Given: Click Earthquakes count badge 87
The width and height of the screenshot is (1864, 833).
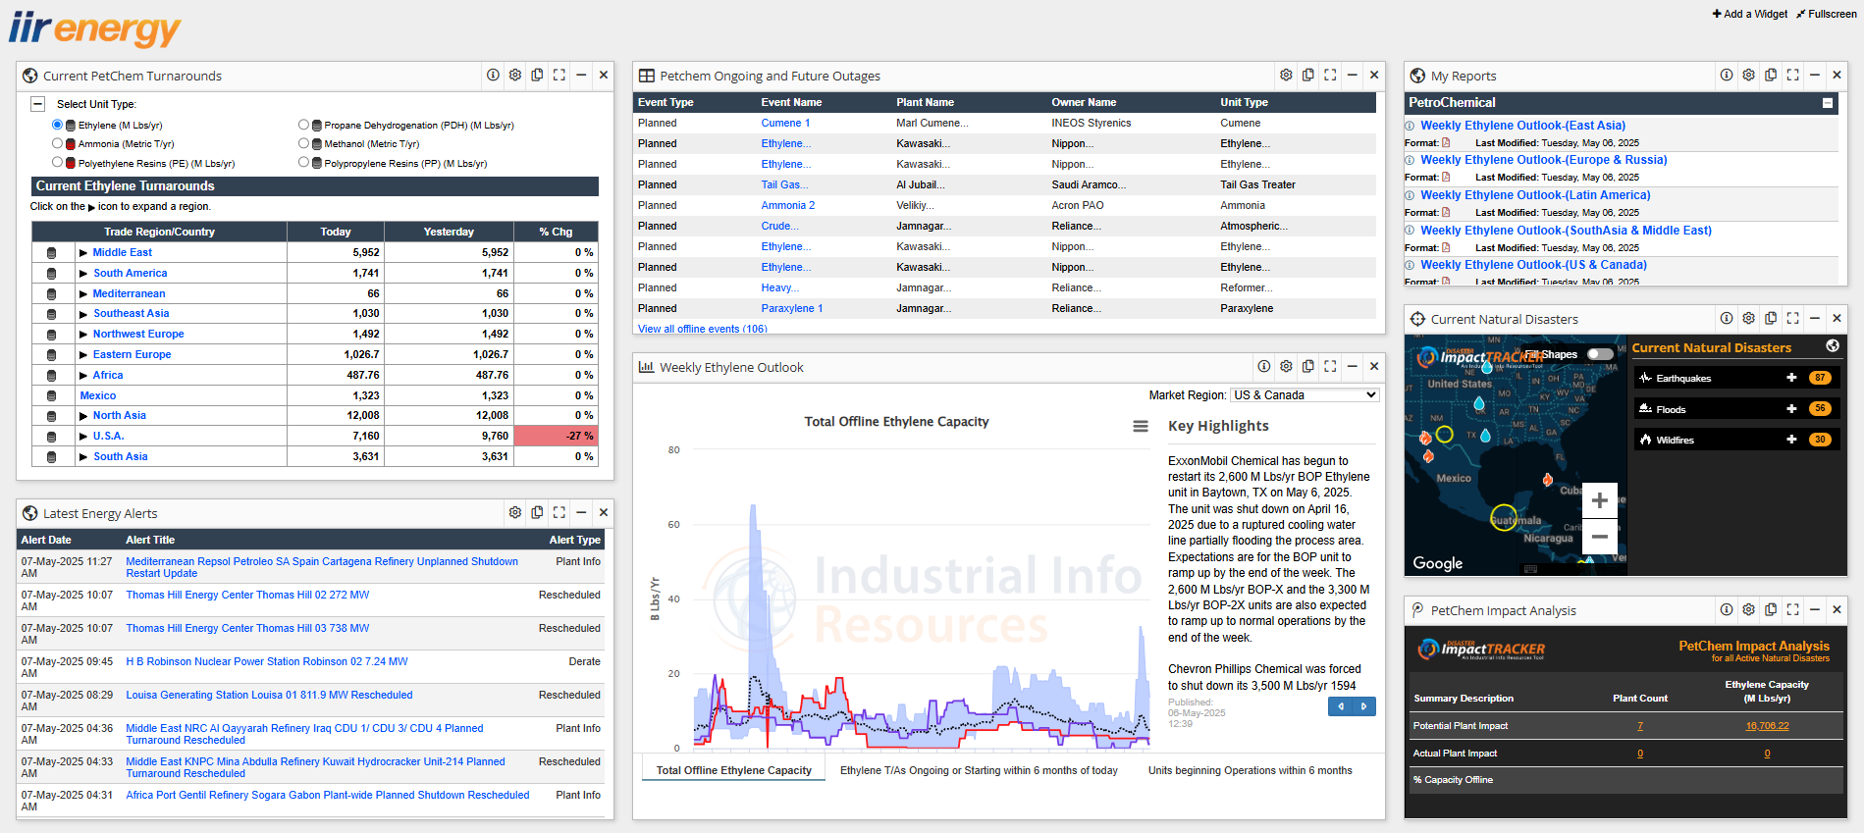Looking at the screenshot, I should click(x=1820, y=378).
